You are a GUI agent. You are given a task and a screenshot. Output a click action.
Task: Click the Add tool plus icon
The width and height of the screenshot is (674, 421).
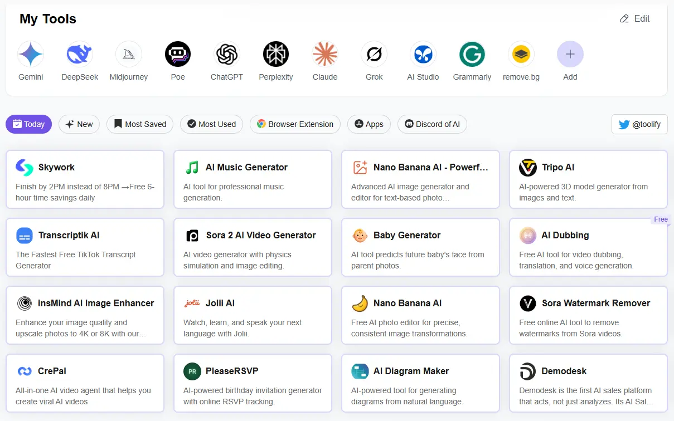tap(570, 54)
